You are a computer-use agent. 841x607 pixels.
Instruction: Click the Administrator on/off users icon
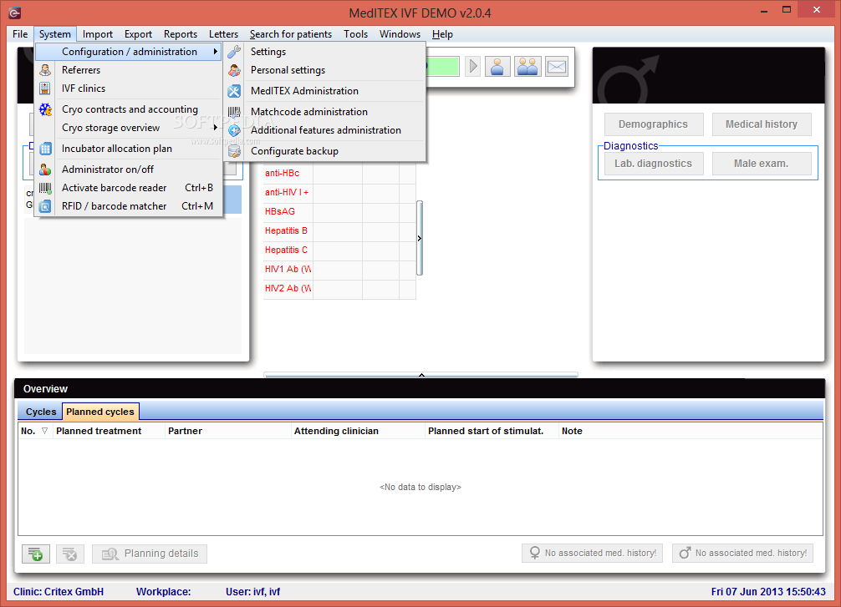[45, 169]
